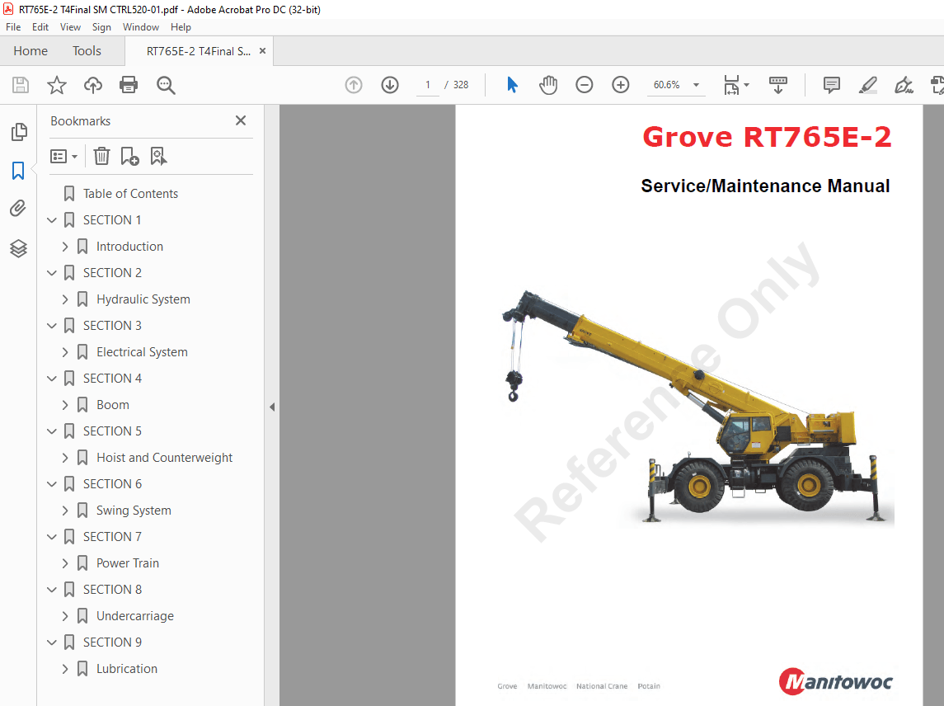
Task: Open the zoom percentage dropdown
Action: (696, 85)
